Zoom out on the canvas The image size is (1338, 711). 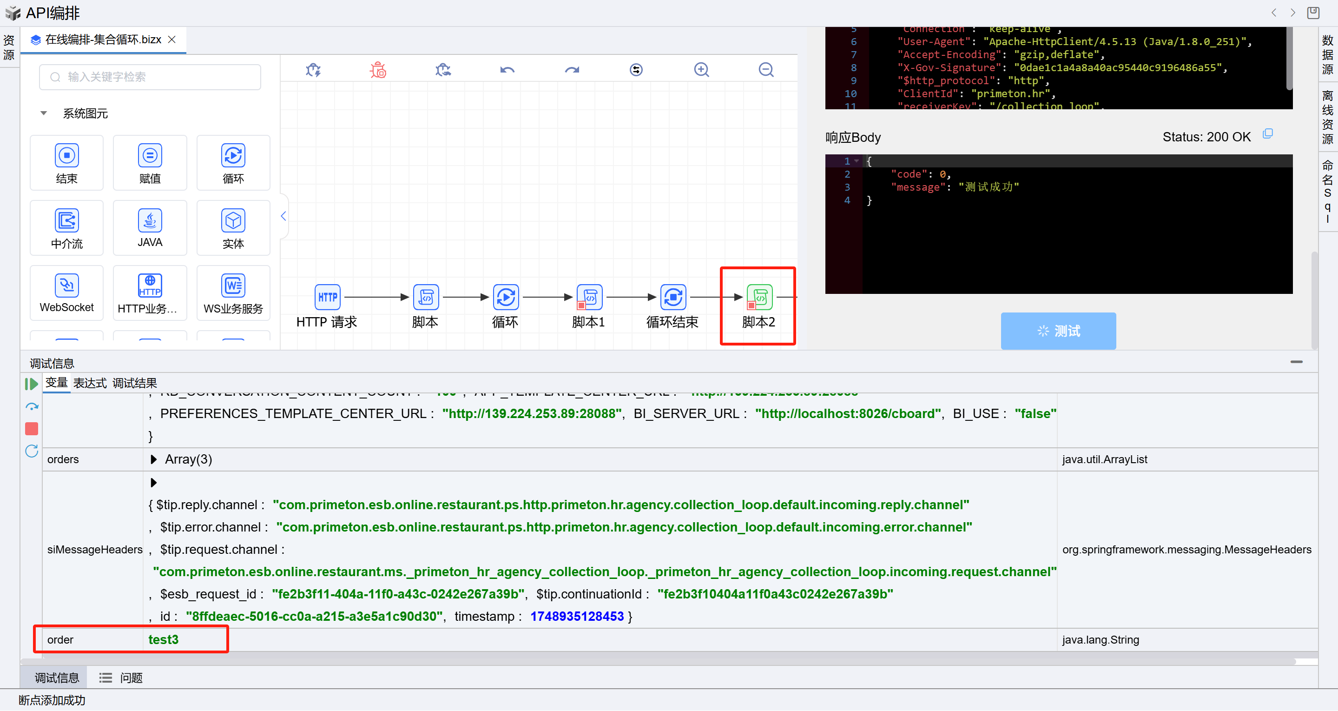[765, 70]
